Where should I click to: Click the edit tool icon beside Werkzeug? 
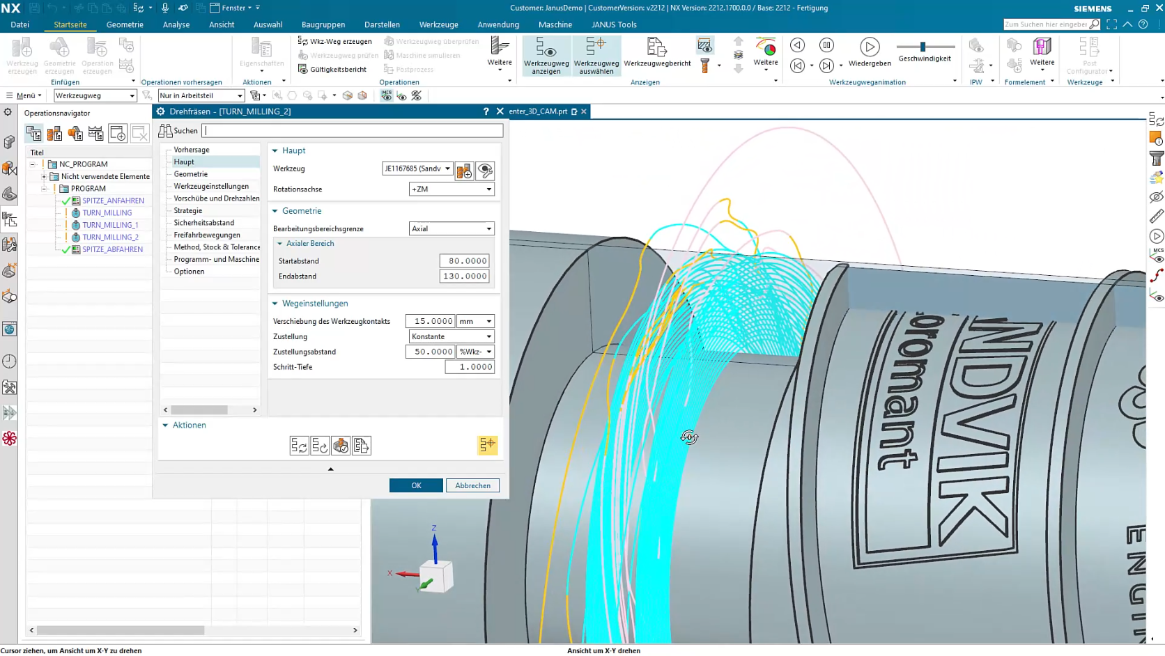point(485,171)
